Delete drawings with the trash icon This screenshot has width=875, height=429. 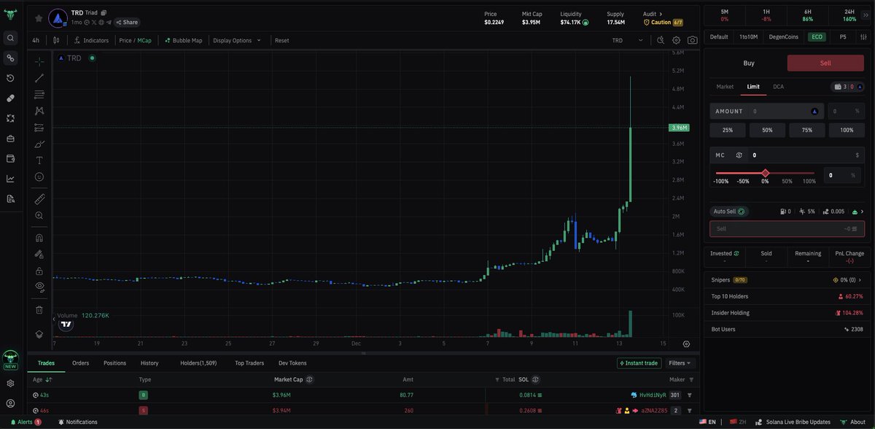click(39, 309)
